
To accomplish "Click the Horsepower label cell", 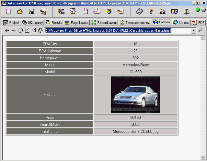I will 50,58.
